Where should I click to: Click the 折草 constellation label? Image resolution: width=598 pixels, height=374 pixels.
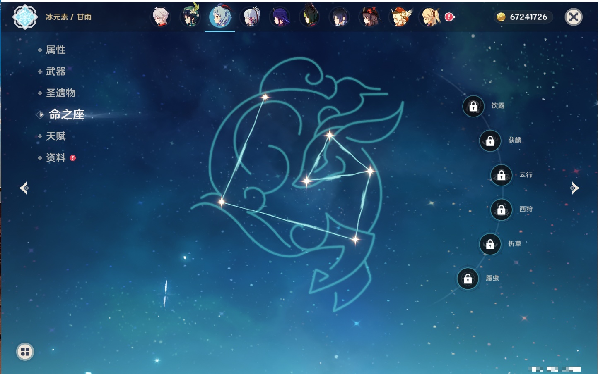click(x=515, y=244)
